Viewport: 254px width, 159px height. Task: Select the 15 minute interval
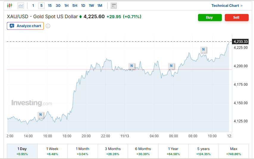(x=49, y=6)
